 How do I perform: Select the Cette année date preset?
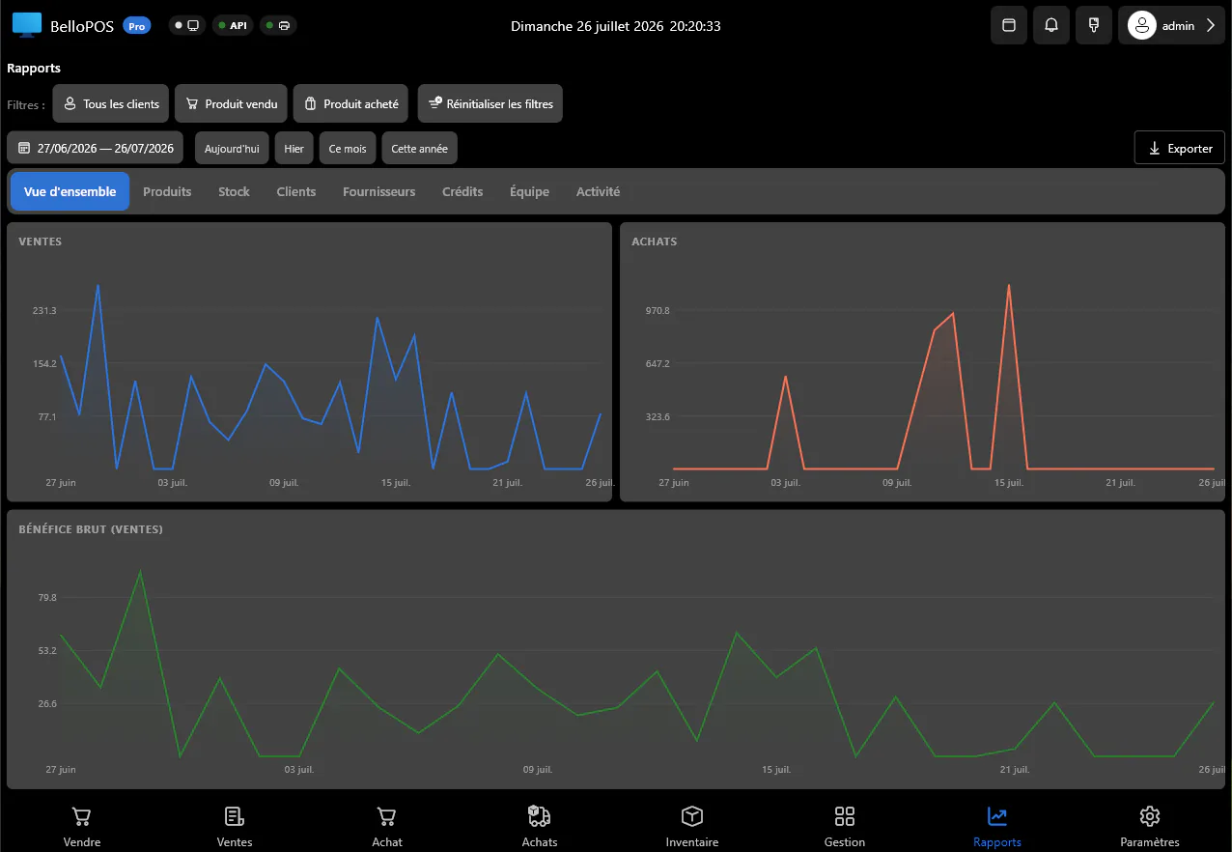tap(419, 149)
